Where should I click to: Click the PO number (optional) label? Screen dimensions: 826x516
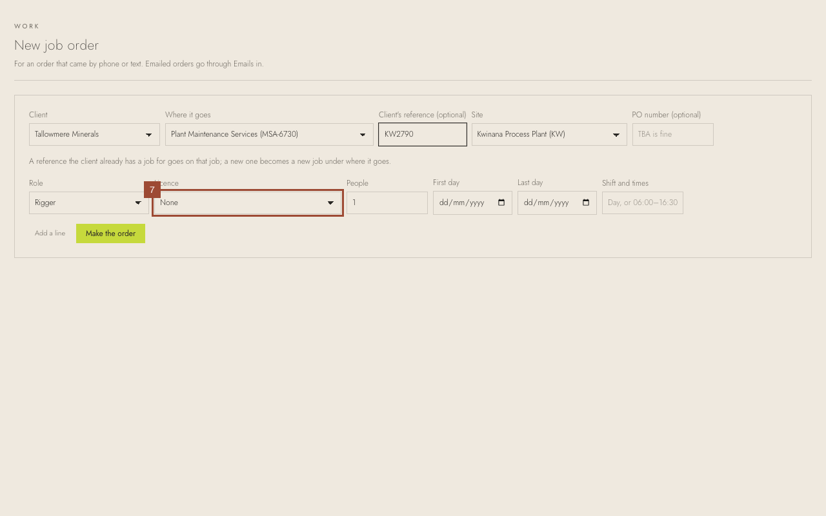667,115
